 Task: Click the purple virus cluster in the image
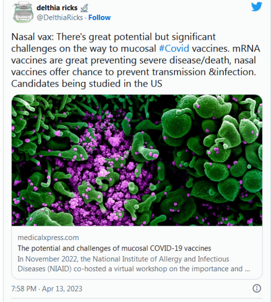pyautogui.click(x=108, y=170)
